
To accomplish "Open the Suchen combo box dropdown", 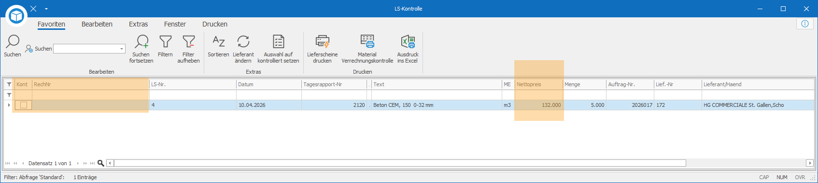I will click(121, 49).
